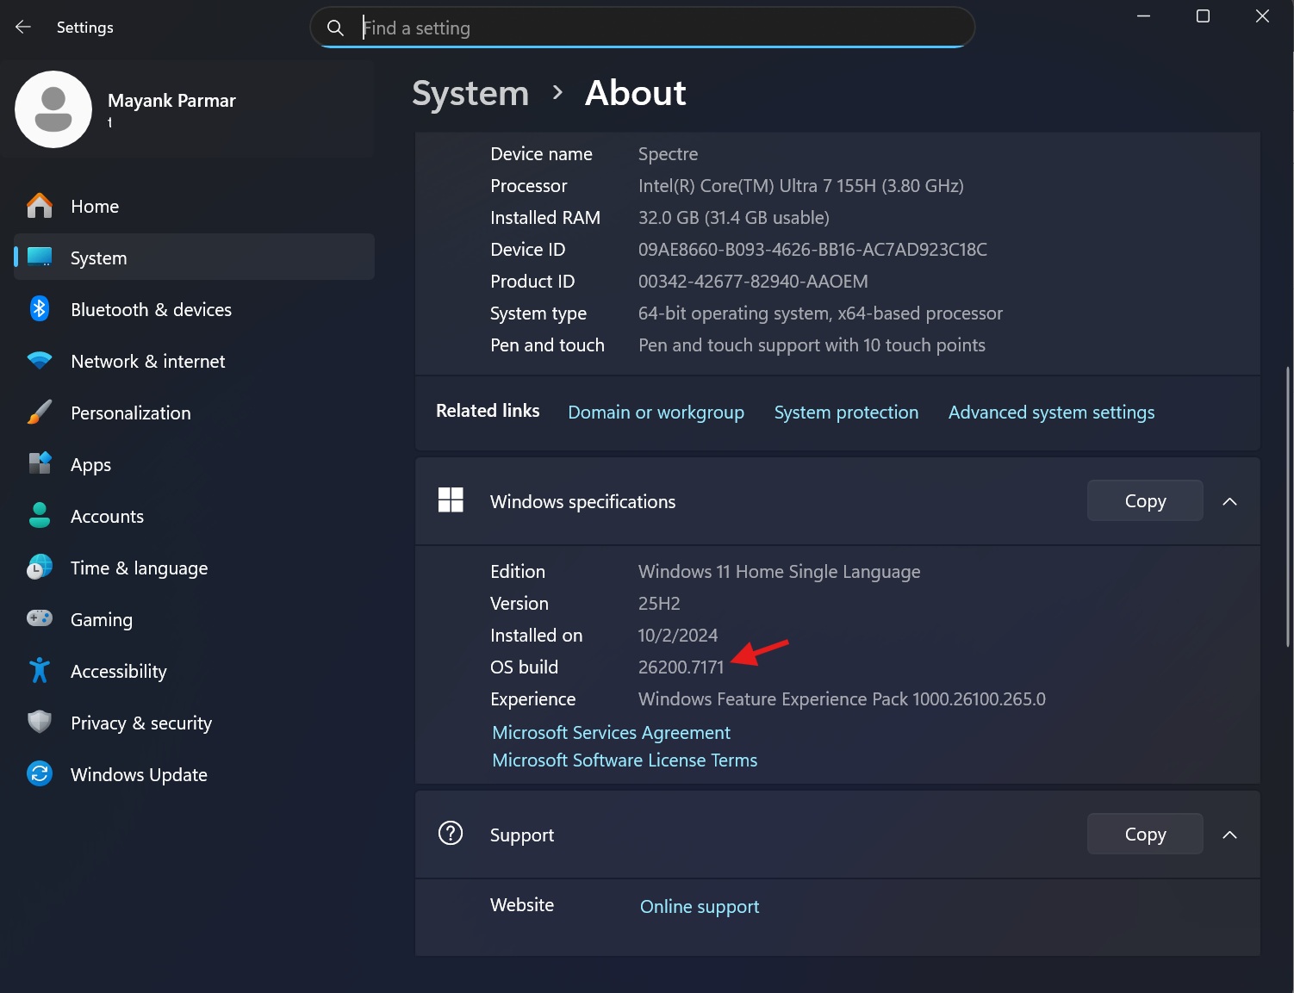The image size is (1294, 993).
Task: Collapse the Support section
Action: tap(1229, 834)
